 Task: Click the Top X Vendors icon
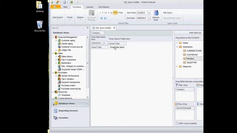click(59, 79)
